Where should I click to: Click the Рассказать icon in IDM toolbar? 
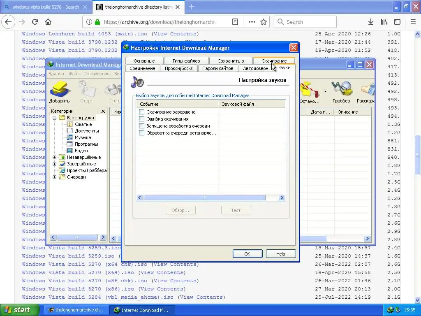pos(365,92)
